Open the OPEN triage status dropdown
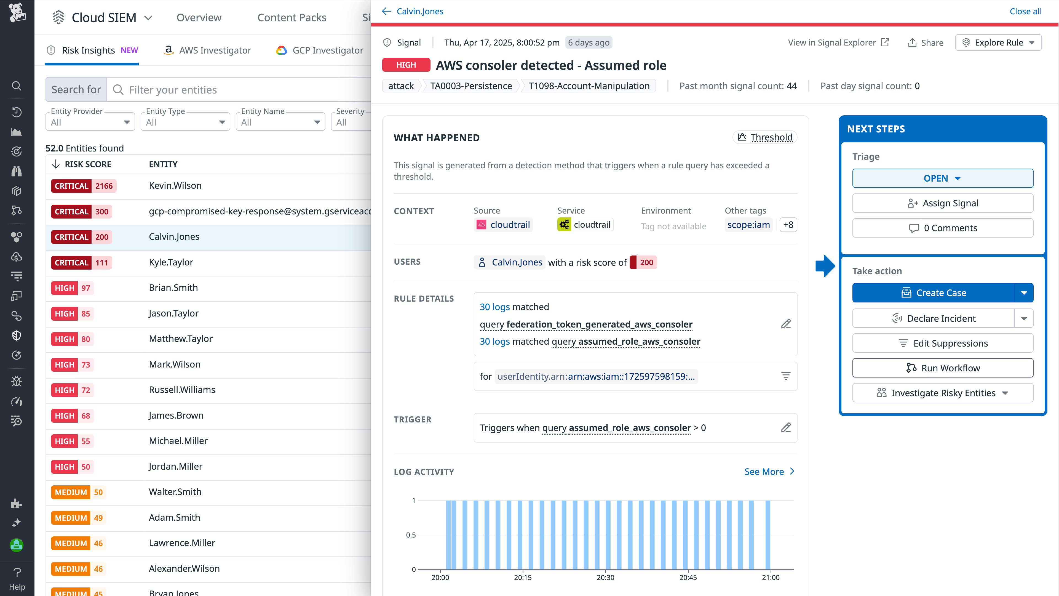Screen dimensions: 1059x596 (943, 178)
